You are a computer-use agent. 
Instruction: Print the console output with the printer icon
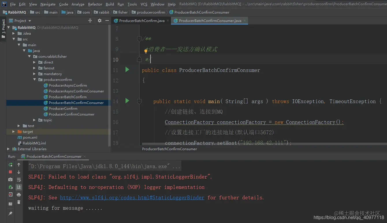19,195
